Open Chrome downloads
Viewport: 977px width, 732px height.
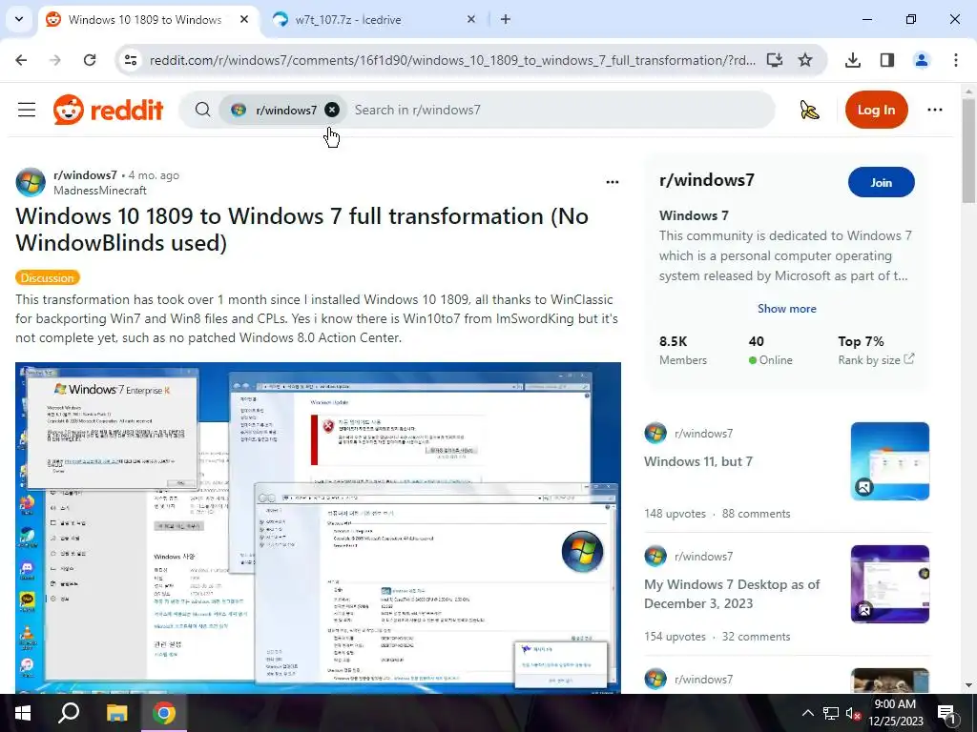853,60
